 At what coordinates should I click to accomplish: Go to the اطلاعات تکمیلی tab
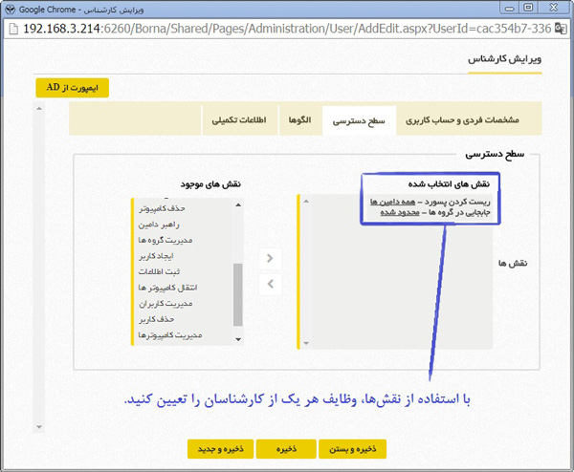click(238, 120)
